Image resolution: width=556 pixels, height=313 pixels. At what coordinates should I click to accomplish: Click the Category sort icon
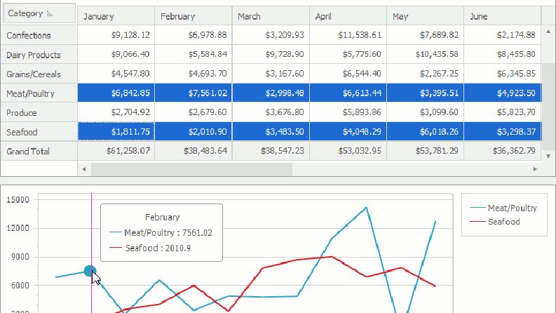pyautogui.click(x=50, y=14)
